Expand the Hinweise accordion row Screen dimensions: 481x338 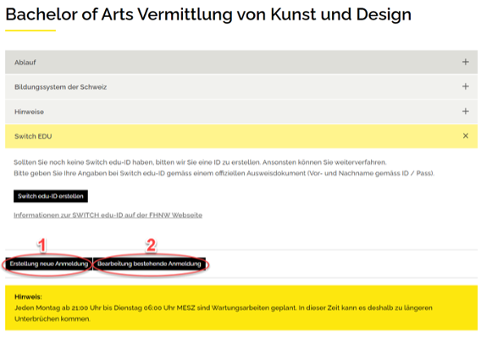tap(241, 112)
